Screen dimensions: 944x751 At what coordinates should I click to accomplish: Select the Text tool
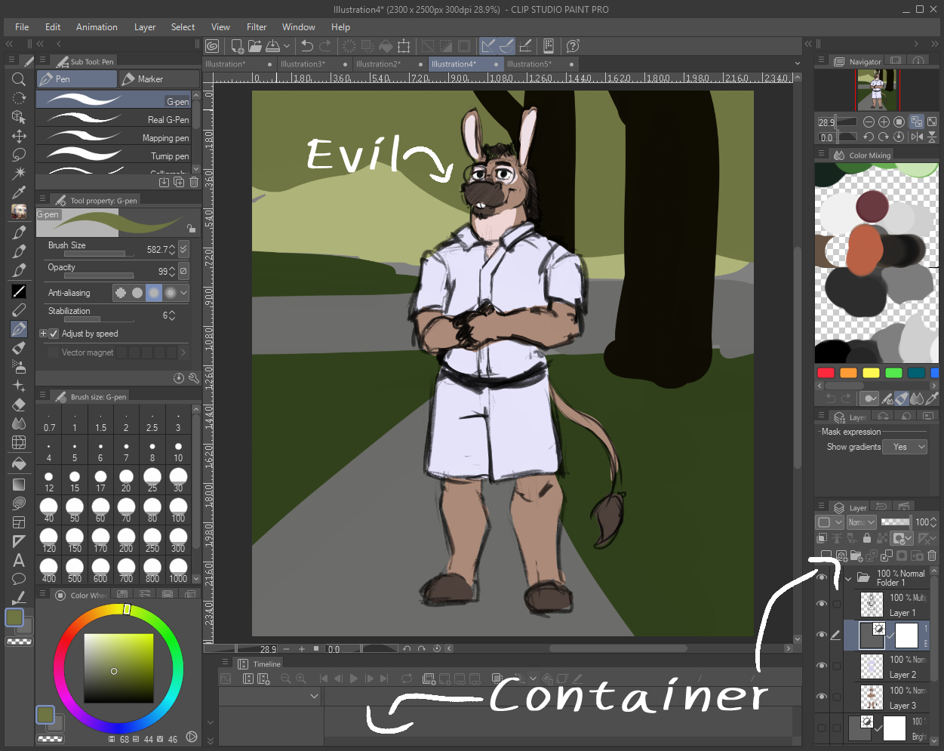click(x=19, y=560)
